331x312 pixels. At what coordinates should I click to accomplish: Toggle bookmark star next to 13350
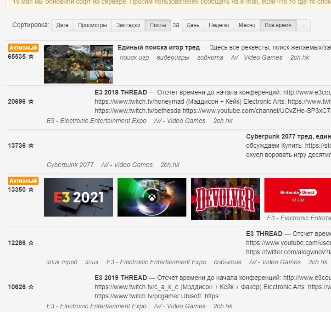tap(31, 189)
